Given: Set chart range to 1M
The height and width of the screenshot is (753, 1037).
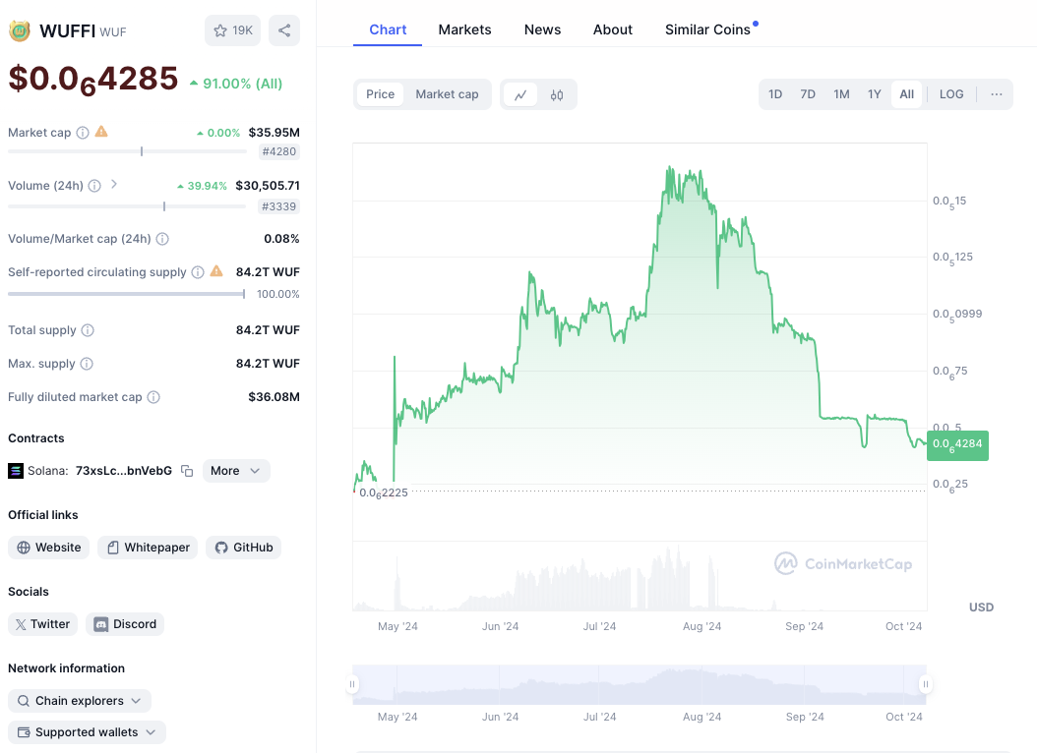Looking at the screenshot, I should pyautogui.click(x=841, y=94).
